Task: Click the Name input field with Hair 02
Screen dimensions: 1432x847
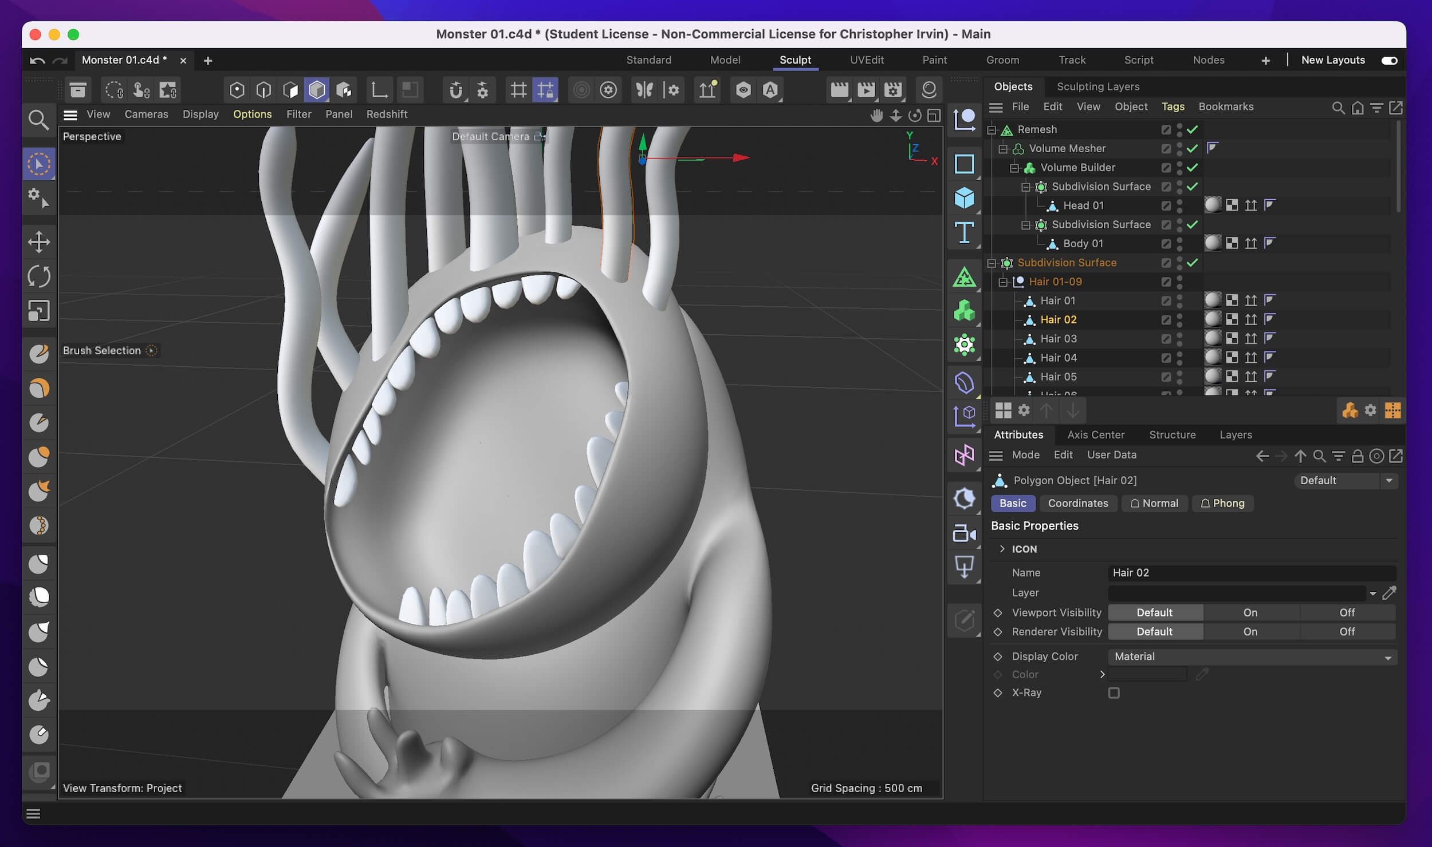Action: point(1252,573)
